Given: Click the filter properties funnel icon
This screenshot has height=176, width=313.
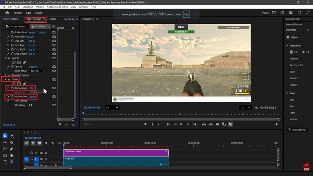Looking at the screenshot, I should pyautogui.click(x=60, y=125).
